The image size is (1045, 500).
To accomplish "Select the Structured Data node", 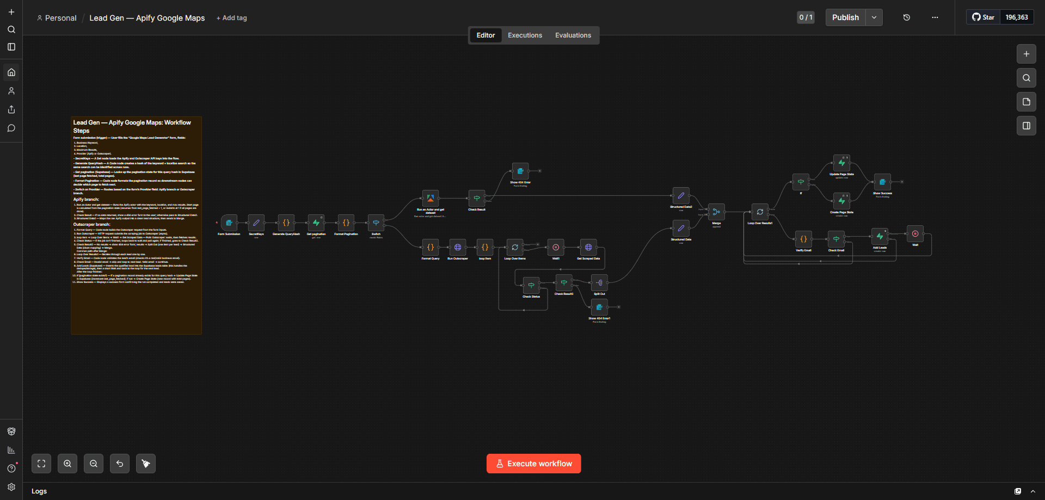I will [681, 228].
